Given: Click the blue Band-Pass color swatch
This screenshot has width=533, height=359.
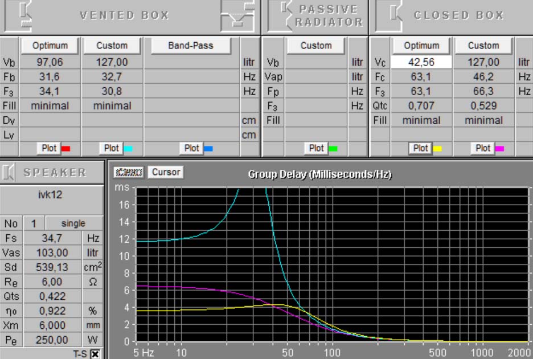Looking at the screenshot, I should pyautogui.click(x=208, y=149).
